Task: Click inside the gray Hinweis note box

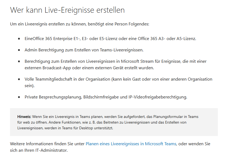Action: coord(114,122)
